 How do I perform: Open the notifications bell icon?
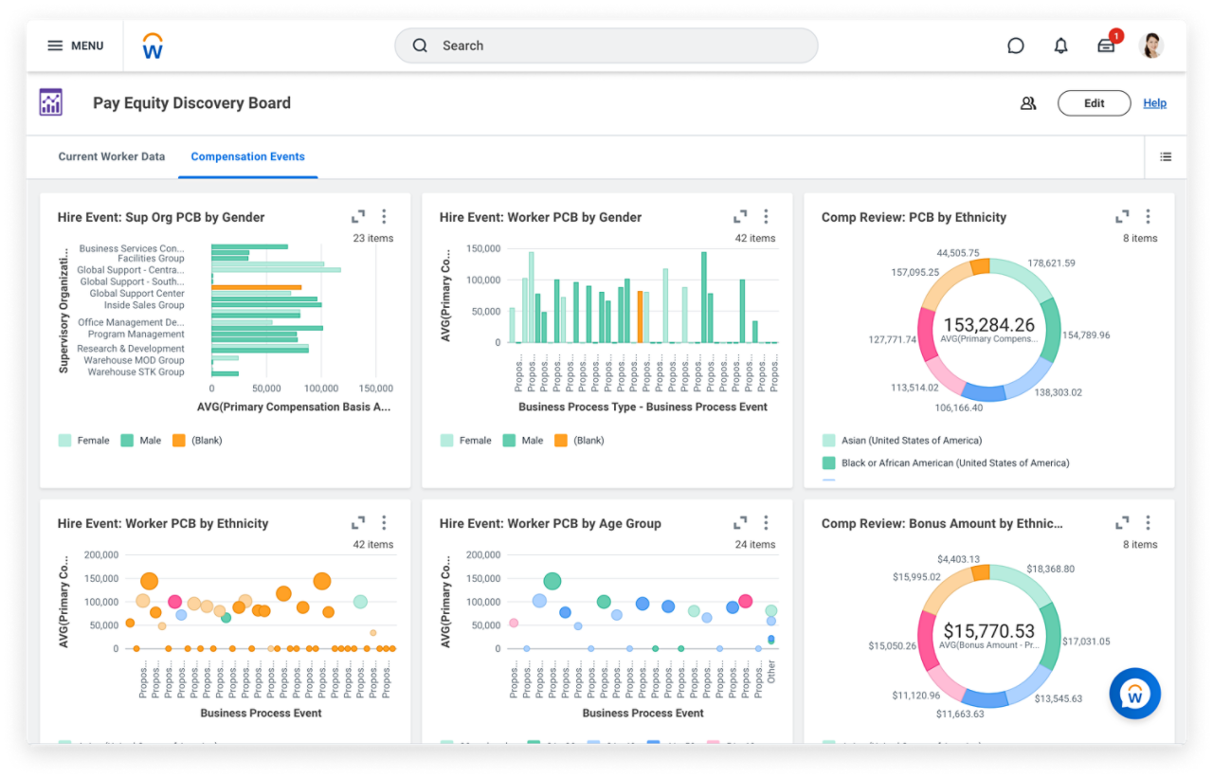(x=1060, y=45)
